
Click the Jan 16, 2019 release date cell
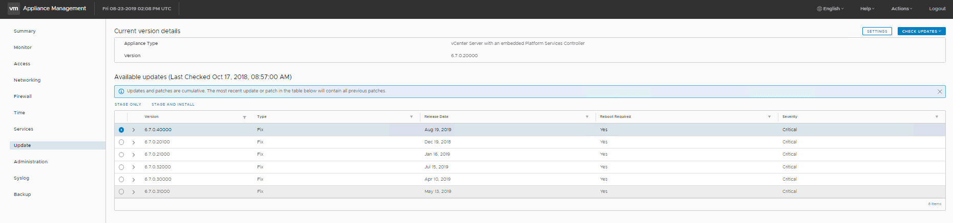click(x=437, y=154)
